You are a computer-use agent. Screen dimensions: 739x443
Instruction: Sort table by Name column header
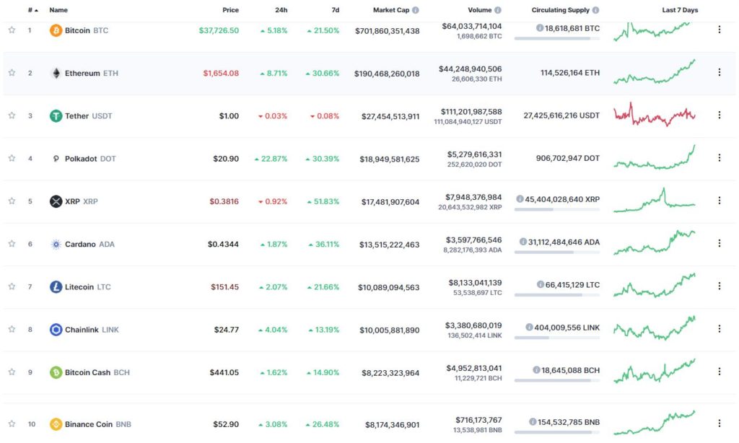(x=58, y=10)
